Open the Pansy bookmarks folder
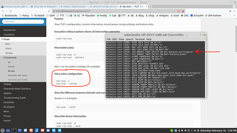Viewport: 237px width, 133px height. [24, 15]
